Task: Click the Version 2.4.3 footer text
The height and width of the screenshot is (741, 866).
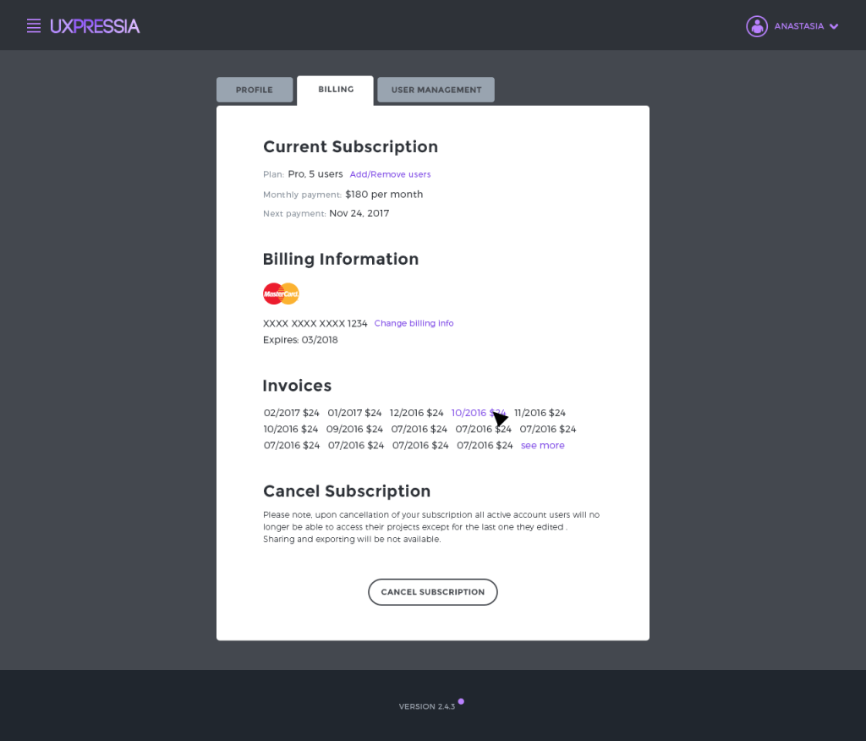Action: pyautogui.click(x=427, y=706)
